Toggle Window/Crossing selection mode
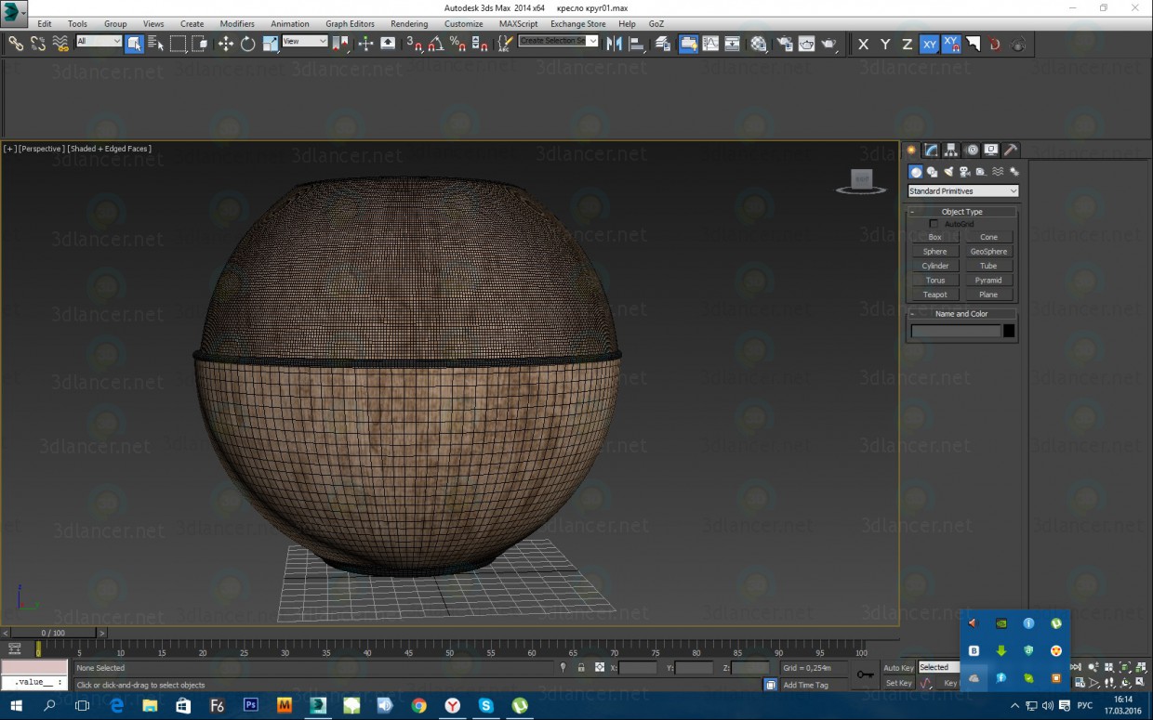The width and height of the screenshot is (1153, 720). 200,43
